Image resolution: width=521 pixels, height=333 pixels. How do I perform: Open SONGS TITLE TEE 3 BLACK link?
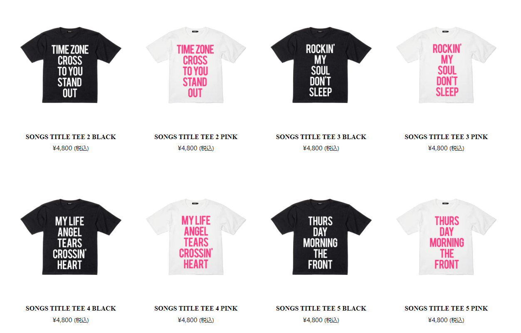tap(321, 137)
